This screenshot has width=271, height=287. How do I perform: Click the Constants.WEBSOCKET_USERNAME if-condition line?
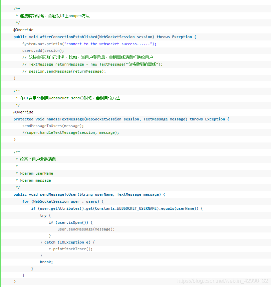(117, 208)
